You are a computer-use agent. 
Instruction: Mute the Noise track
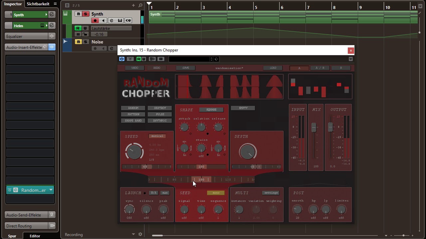point(78,42)
